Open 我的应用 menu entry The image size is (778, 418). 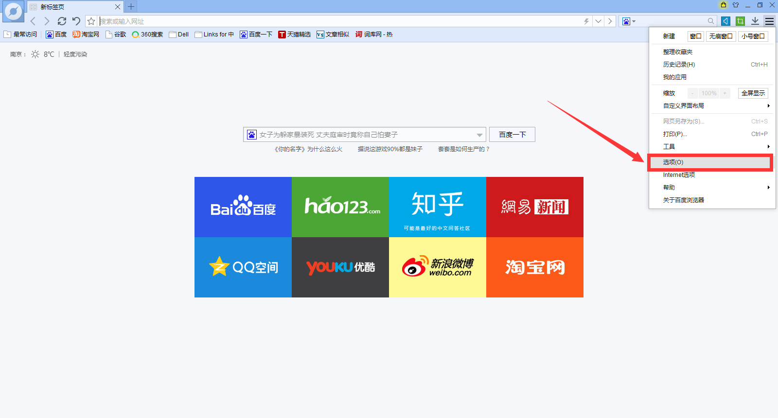tap(712, 77)
